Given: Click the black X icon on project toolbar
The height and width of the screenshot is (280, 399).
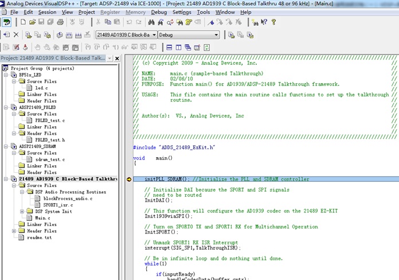Looking at the screenshot, I should click(16, 34).
